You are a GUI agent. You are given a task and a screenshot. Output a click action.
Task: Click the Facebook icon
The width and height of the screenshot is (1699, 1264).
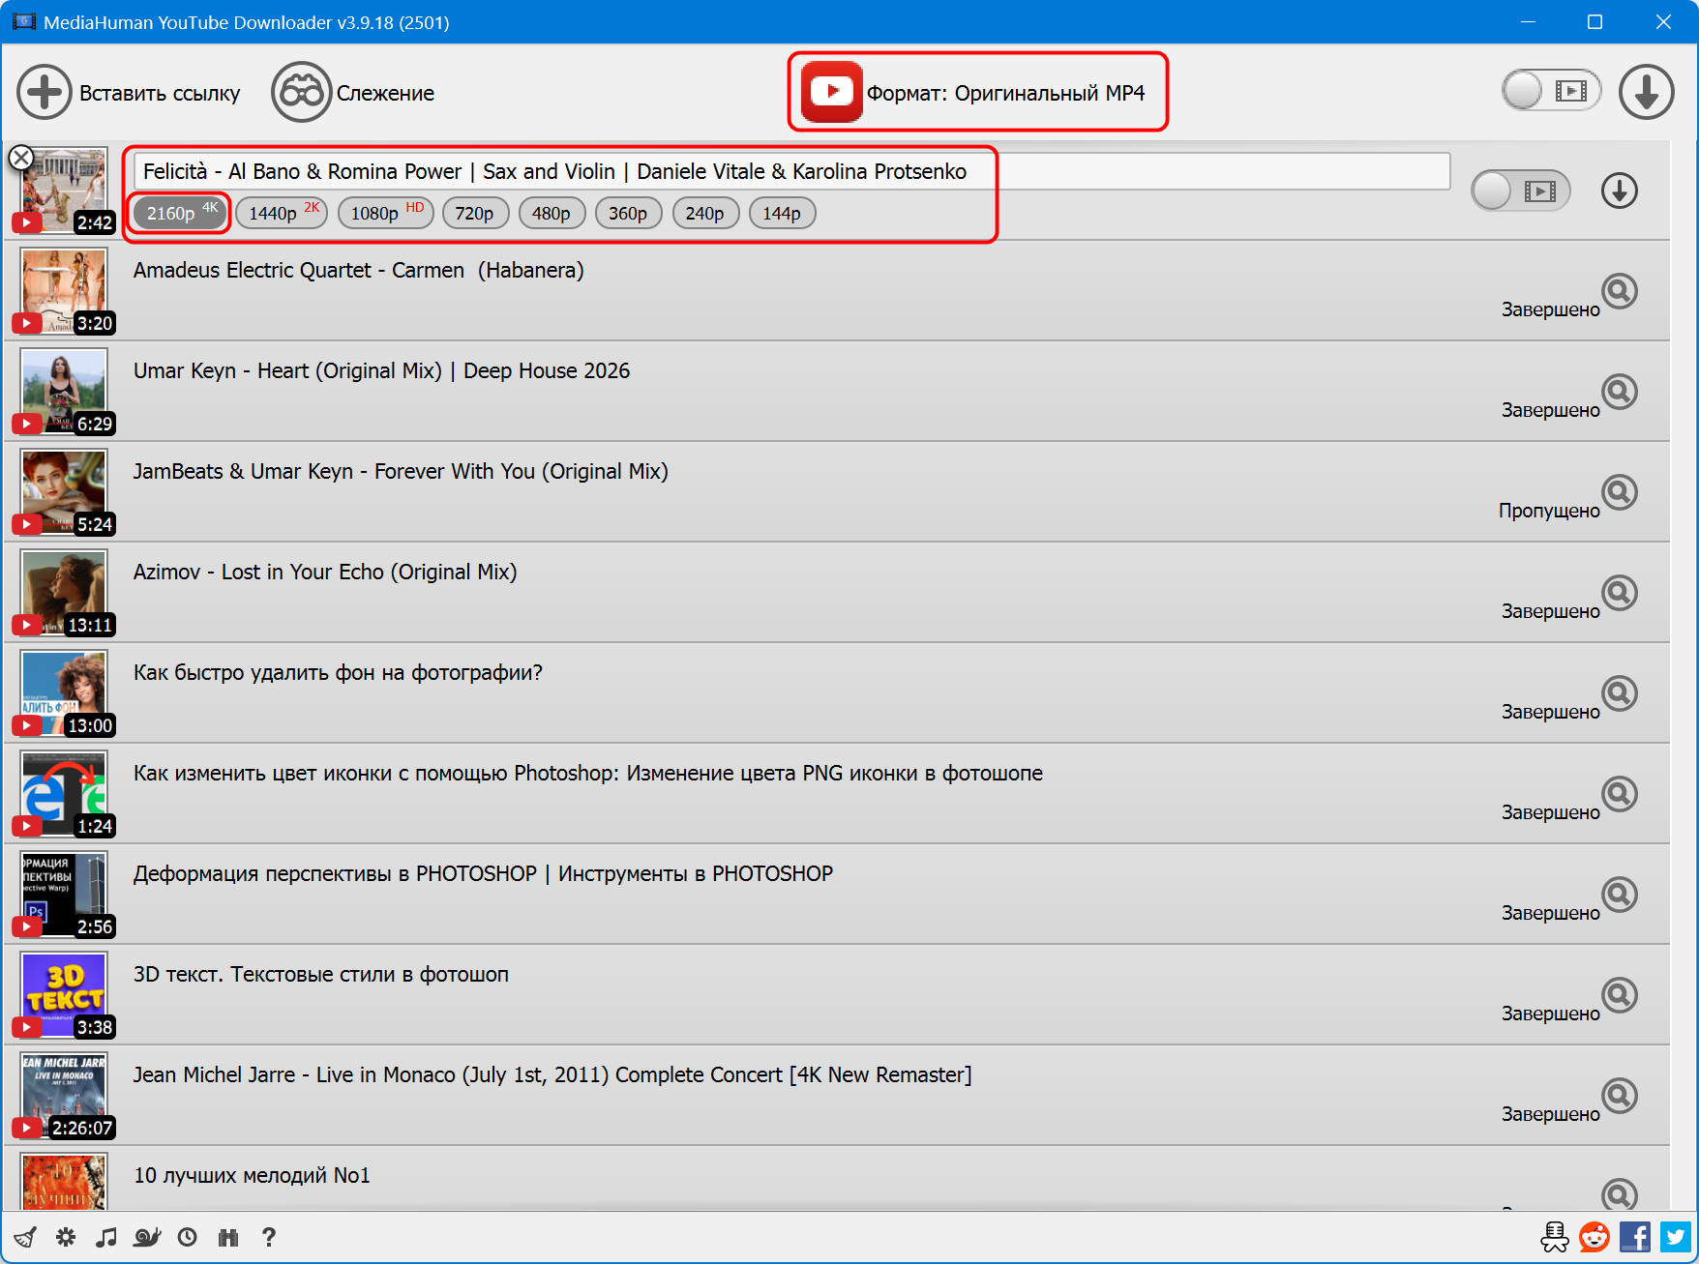pyautogui.click(x=1635, y=1237)
